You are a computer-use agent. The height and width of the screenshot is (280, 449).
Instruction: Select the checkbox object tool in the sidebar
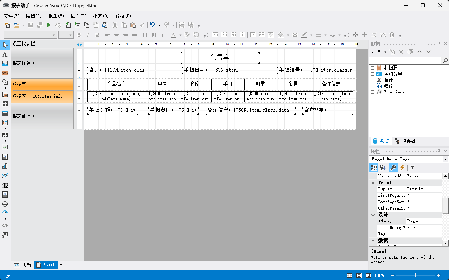pyautogui.click(x=5, y=147)
